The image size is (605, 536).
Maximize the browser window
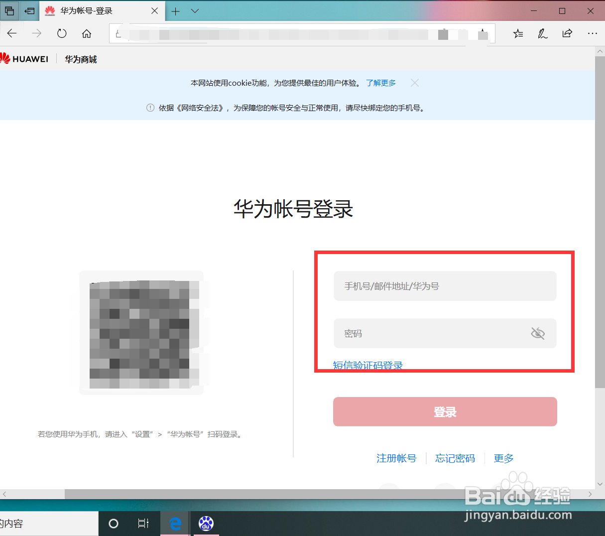point(562,10)
